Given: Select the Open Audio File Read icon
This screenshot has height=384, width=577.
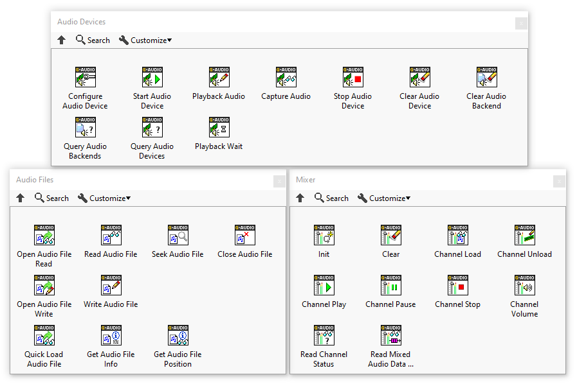Looking at the screenshot, I should 44,236.
